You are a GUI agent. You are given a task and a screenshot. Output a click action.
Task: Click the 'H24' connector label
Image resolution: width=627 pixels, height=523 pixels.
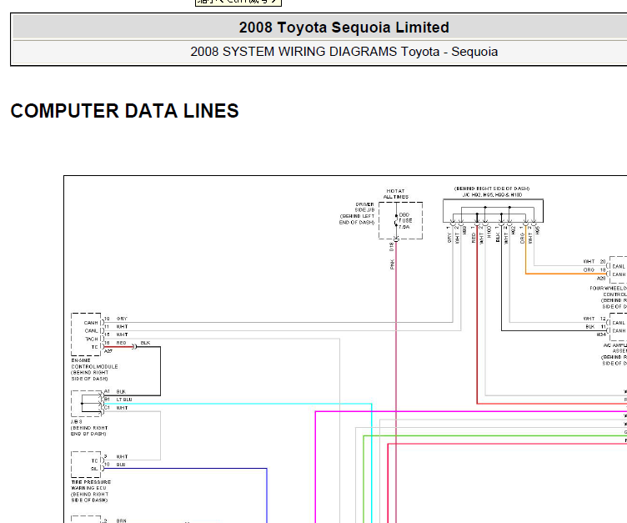[601, 334]
